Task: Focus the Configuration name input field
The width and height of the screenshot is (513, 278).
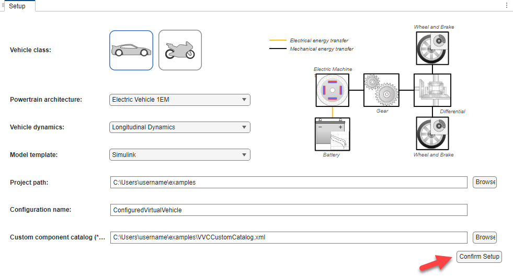Action: click(x=288, y=210)
